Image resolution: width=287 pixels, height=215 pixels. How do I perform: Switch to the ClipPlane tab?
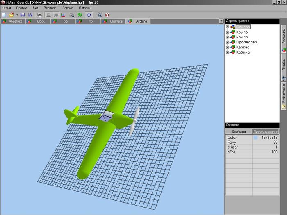pos(116,21)
